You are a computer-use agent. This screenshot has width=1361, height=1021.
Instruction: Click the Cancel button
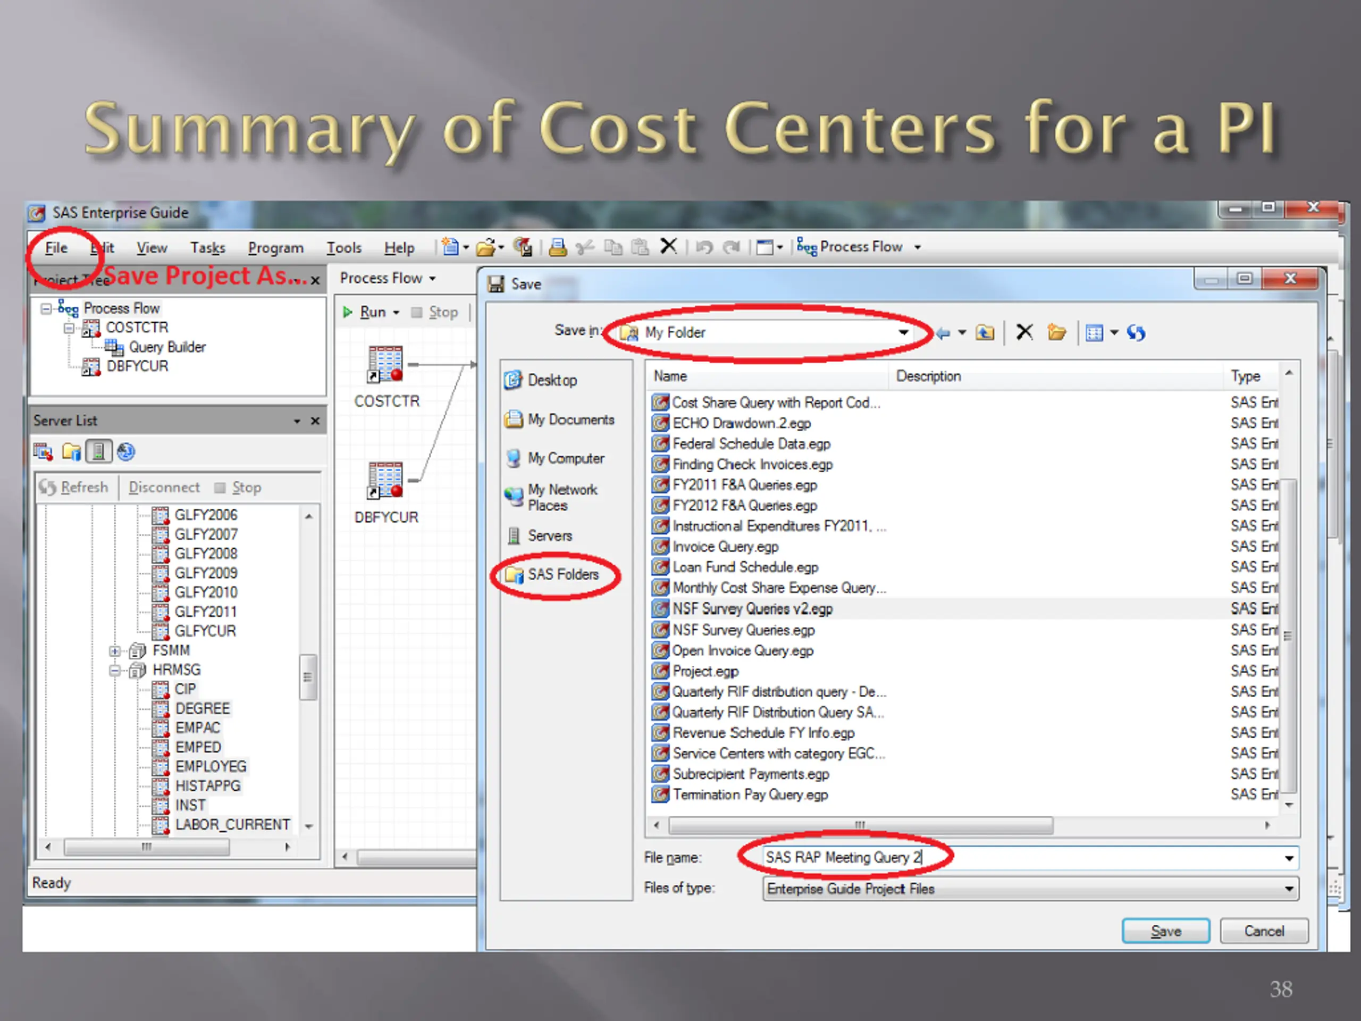click(1264, 931)
